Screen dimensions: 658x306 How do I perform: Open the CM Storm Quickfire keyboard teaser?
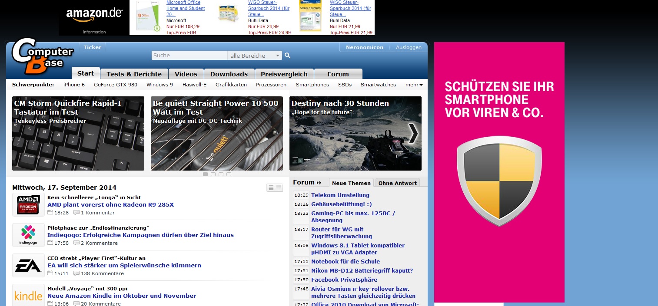(x=78, y=133)
